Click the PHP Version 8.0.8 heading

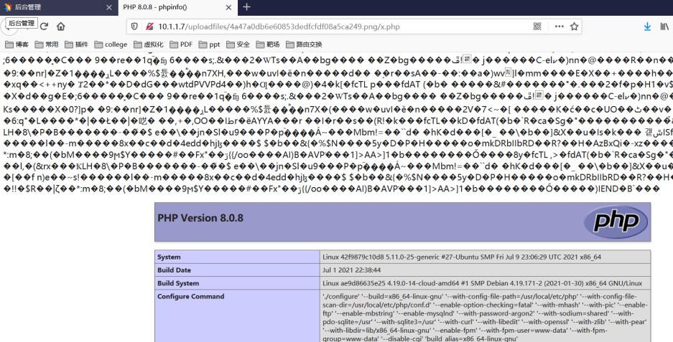200,218
